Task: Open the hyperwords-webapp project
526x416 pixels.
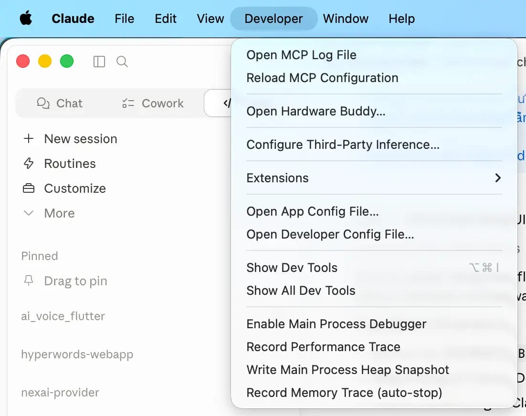Action: tap(77, 354)
